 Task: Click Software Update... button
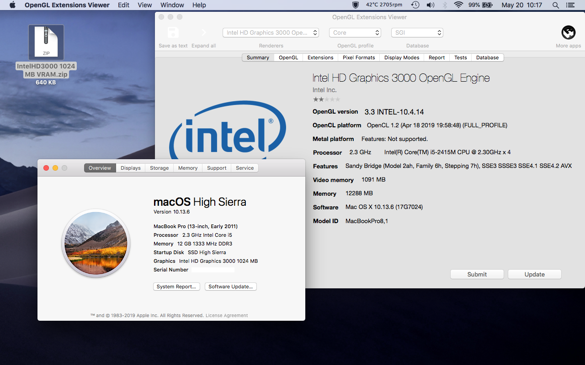click(x=231, y=287)
